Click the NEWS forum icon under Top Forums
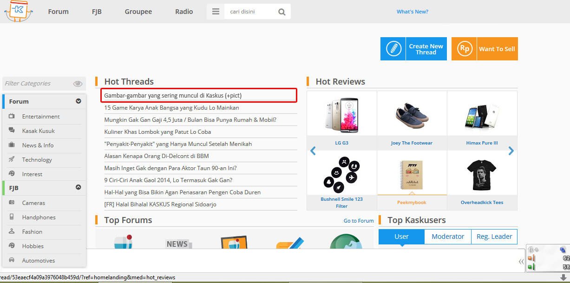The height and width of the screenshot is (283, 570). click(x=178, y=243)
